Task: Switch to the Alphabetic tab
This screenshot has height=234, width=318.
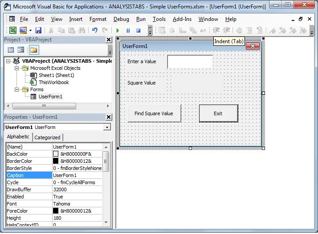Action: pyautogui.click(x=18, y=137)
